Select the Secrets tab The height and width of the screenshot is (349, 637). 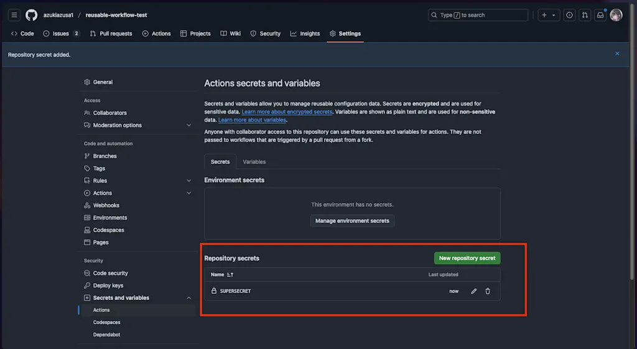220,161
